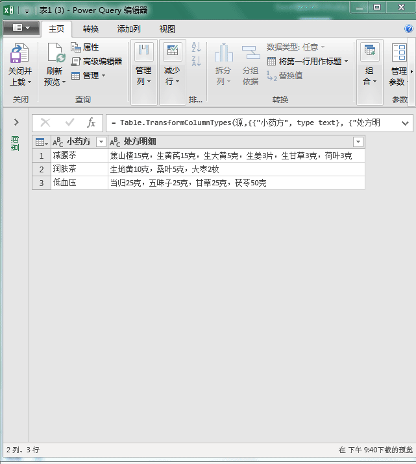
Task: Click the ribbon overflow arrow at right edge
Action: (411, 71)
